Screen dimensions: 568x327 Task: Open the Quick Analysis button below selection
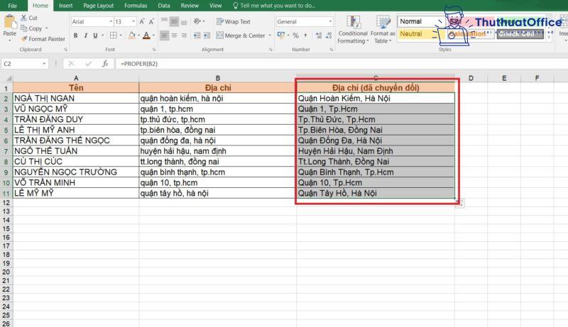[460, 204]
